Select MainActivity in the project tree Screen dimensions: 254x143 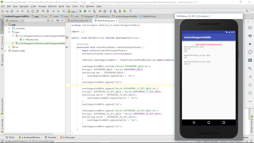tap(32, 40)
